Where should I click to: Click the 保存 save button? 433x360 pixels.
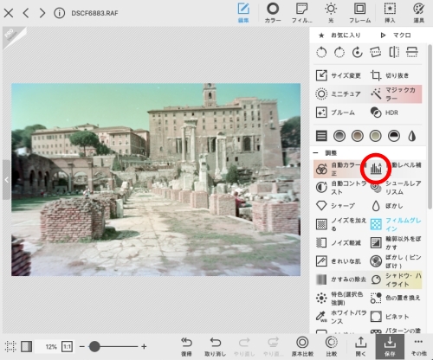click(390, 346)
